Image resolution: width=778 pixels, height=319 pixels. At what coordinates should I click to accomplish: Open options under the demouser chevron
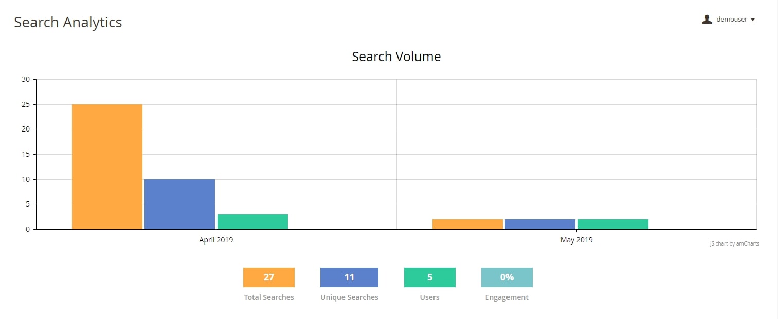(x=754, y=20)
